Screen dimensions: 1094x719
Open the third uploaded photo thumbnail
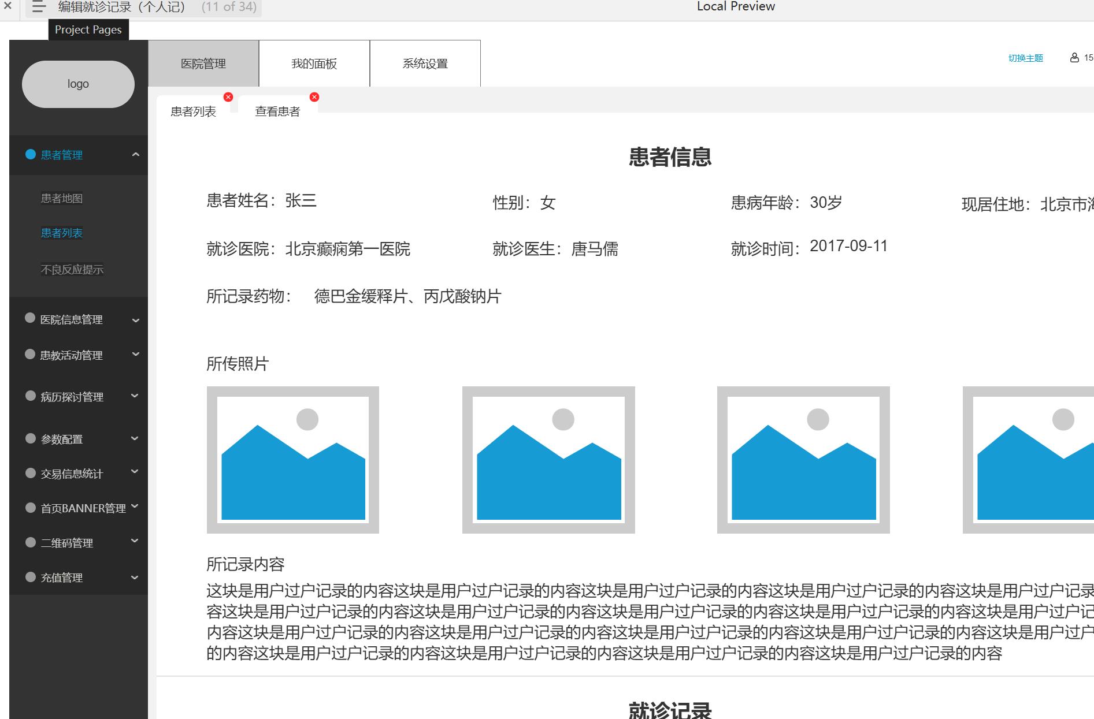(803, 460)
